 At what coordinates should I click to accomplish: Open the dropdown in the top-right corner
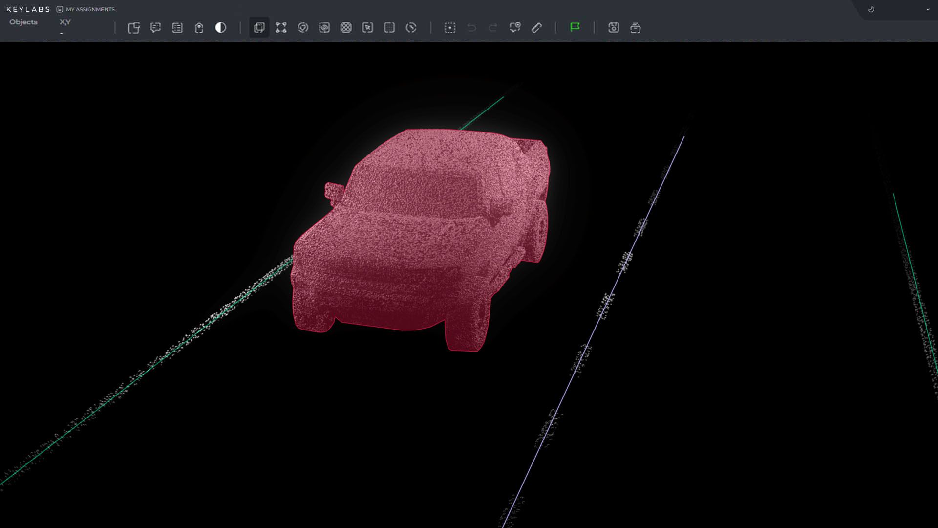point(927,9)
